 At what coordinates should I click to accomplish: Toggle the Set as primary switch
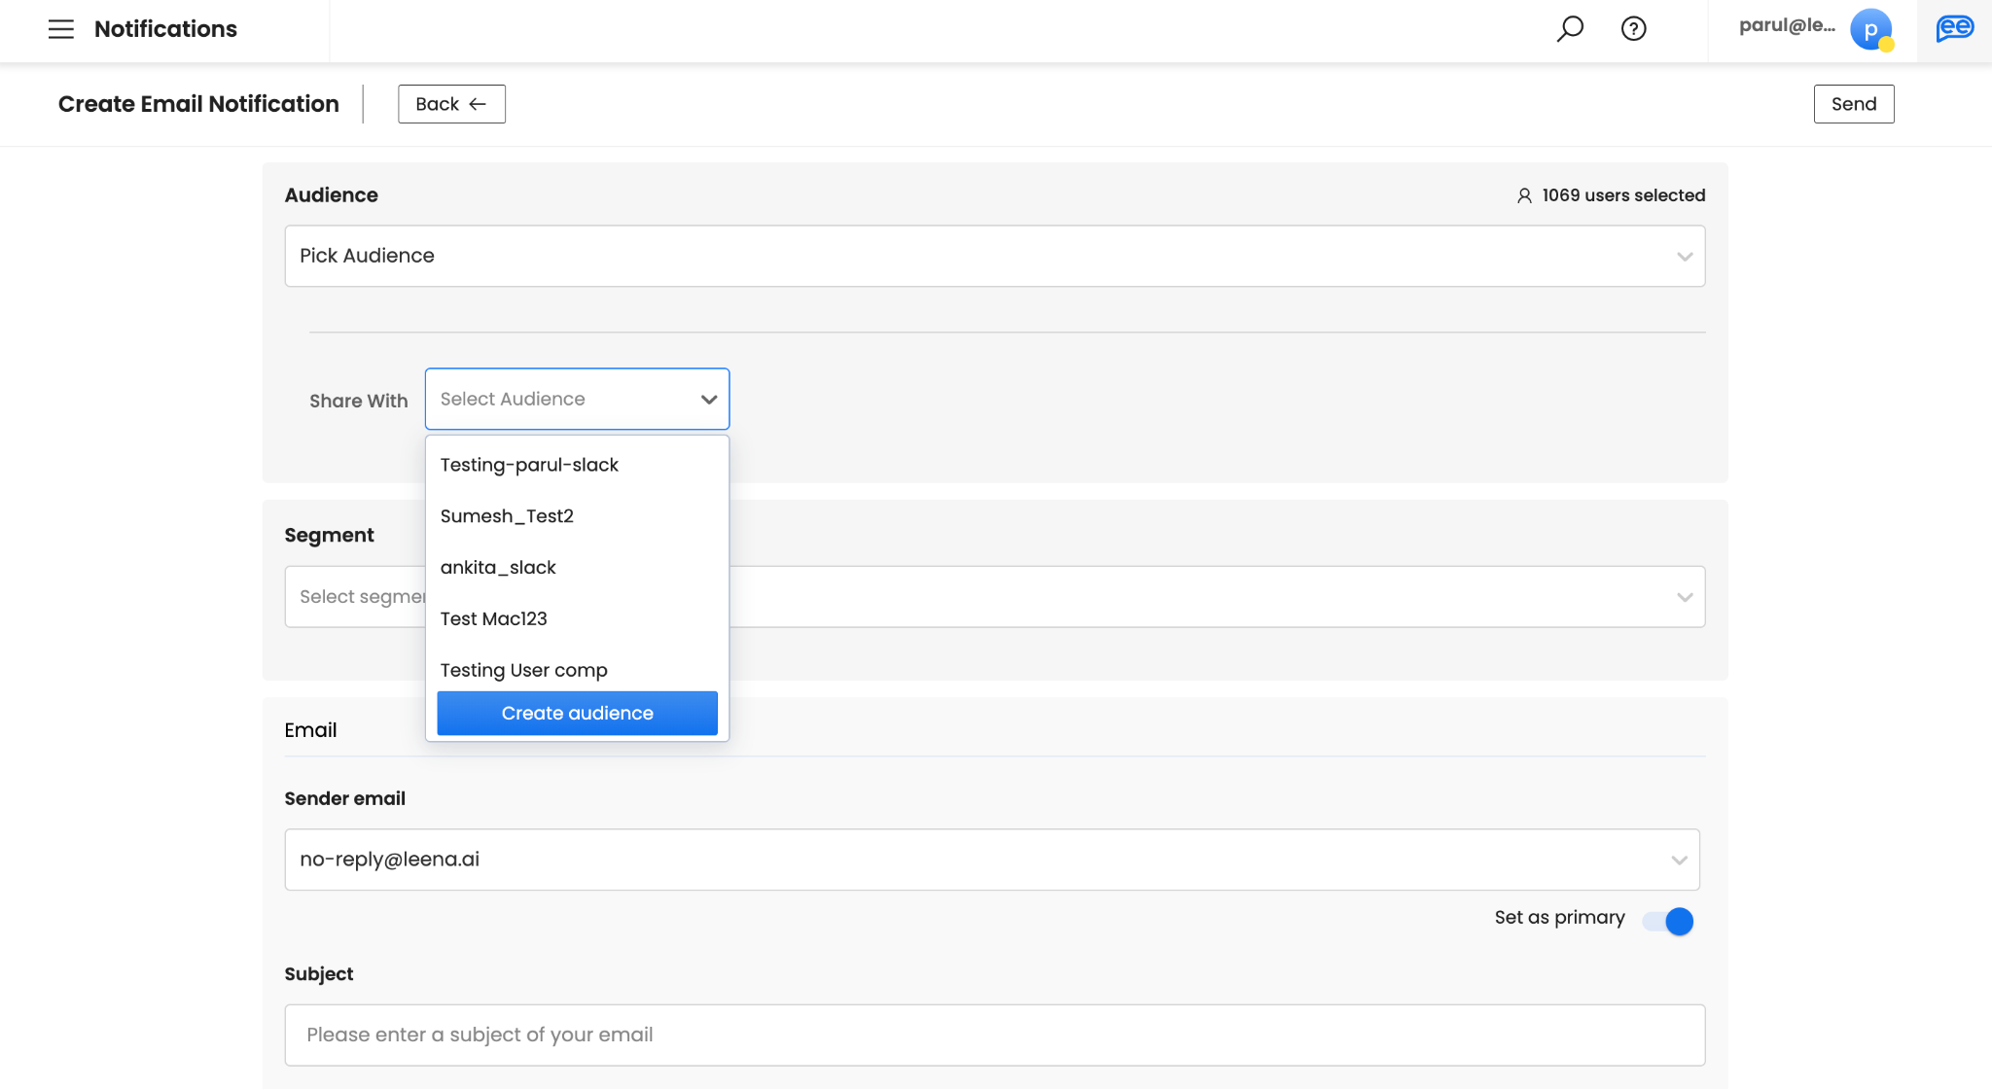pyautogui.click(x=1669, y=921)
